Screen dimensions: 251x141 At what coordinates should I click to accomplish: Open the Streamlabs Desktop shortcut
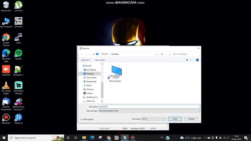(18, 88)
